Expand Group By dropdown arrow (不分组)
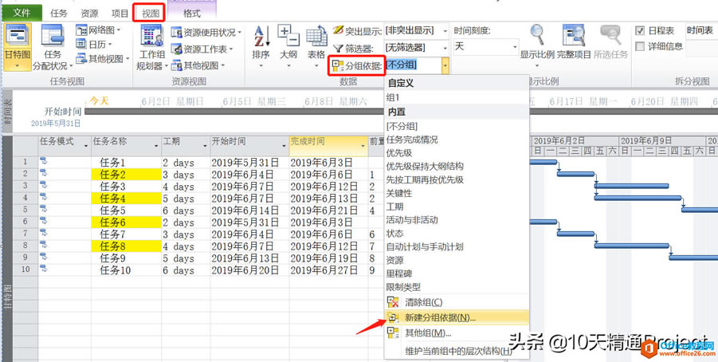The width and height of the screenshot is (718, 362). pos(445,65)
